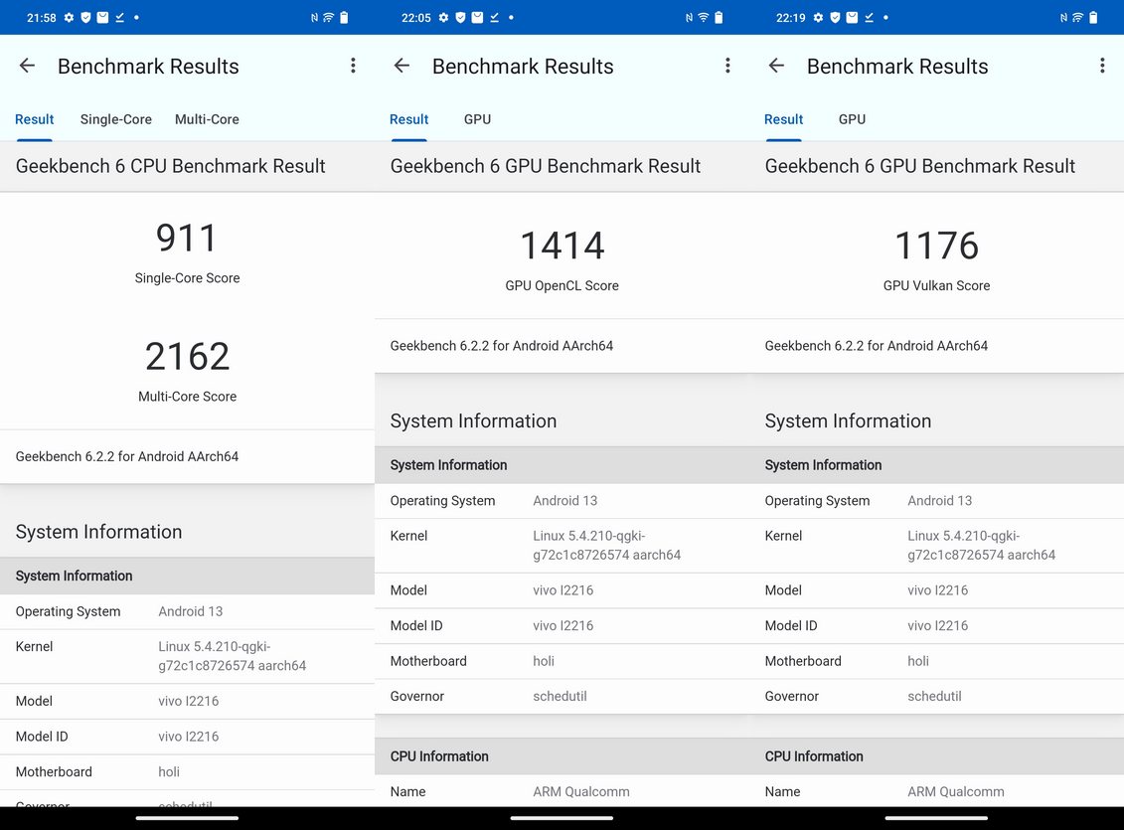Viewport: 1124px width, 830px height.
Task: Tap the 1176 GPU Vulkan Score
Action: pos(937,246)
